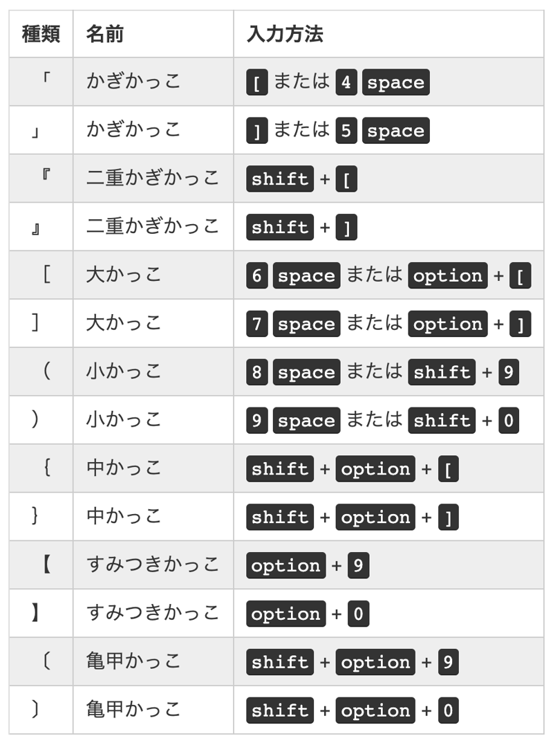Click the 種類 column header
Screen dimensions: 553x743
coord(41,34)
